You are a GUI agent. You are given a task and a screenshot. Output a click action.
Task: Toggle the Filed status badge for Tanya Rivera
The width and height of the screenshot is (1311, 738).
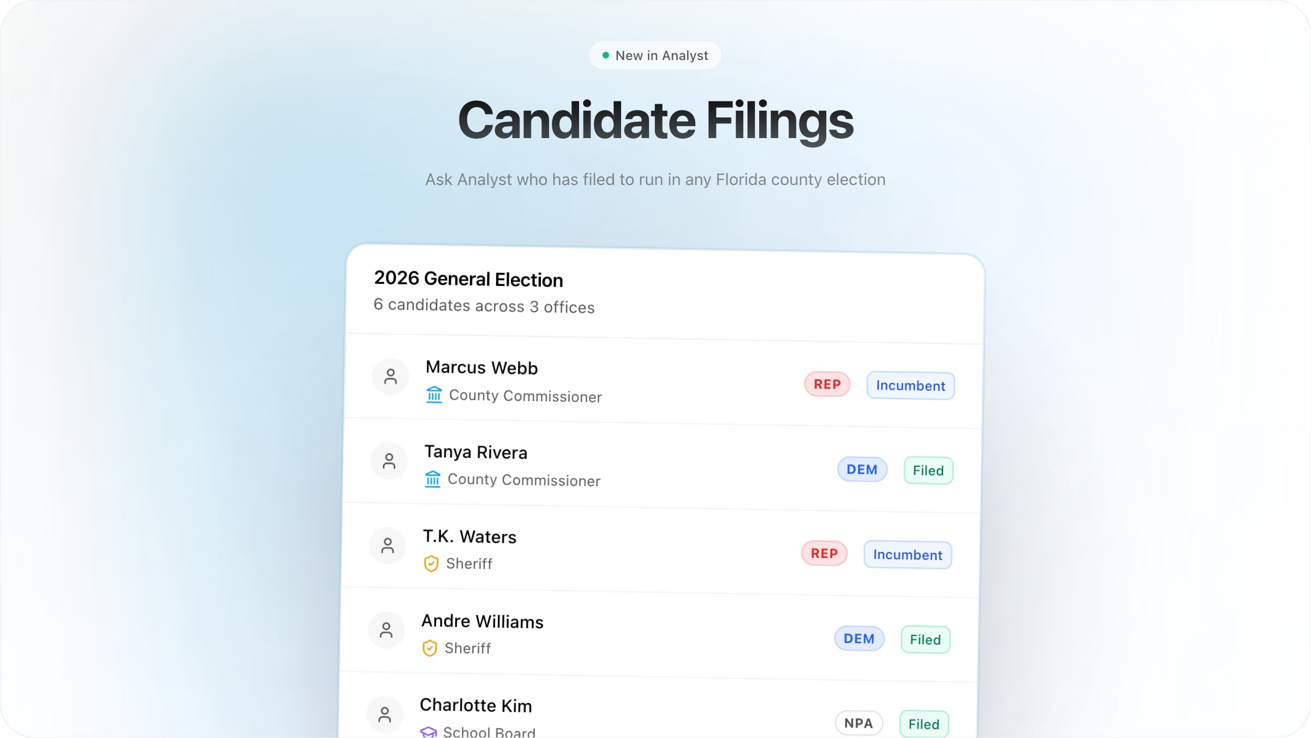coord(928,470)
